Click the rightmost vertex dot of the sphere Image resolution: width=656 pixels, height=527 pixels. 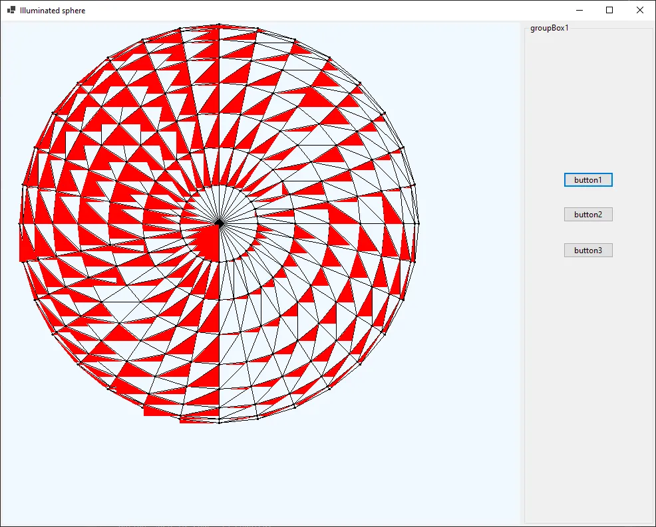tap(418, 223)
